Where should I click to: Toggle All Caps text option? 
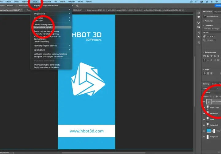click(204, 56)
